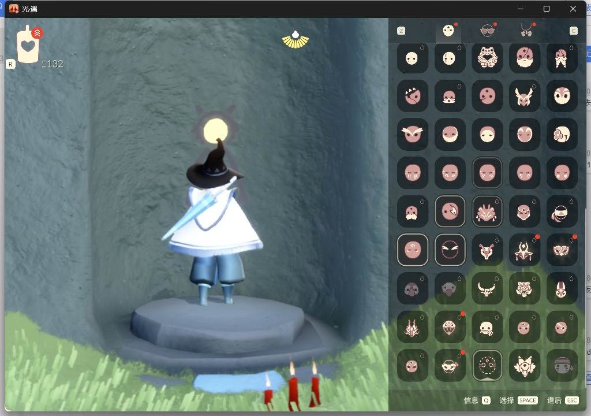Screen dimensions: 591x416
Task: Choose the white domino mask with flower
Action: [x=450, y=365]
